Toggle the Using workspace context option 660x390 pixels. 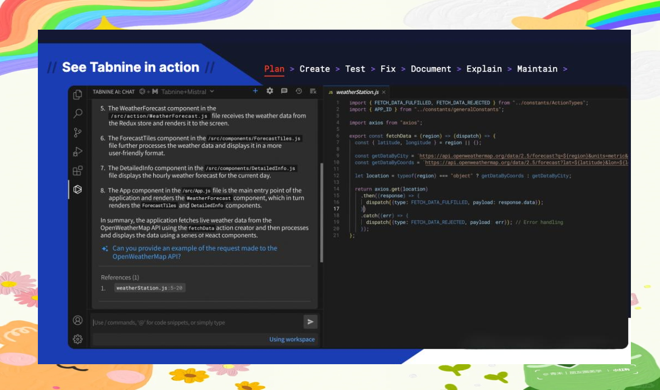292,339
